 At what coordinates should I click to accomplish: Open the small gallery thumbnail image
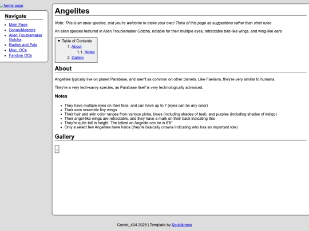pos(57,149)
